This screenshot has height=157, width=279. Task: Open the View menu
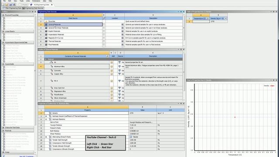(x=15, y=1)
